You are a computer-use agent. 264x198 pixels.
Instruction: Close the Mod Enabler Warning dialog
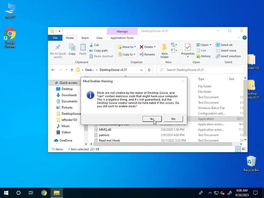coord(183,81)
